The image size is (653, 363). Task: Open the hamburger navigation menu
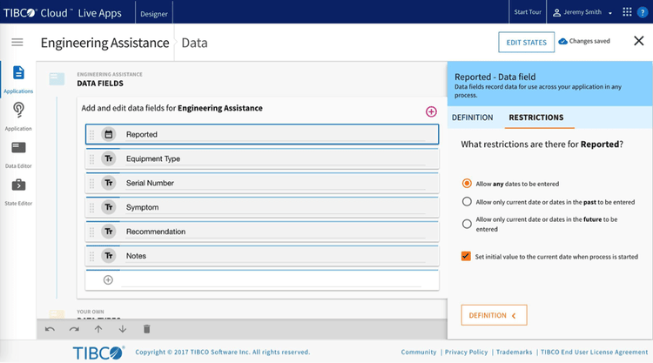point(17,42)
